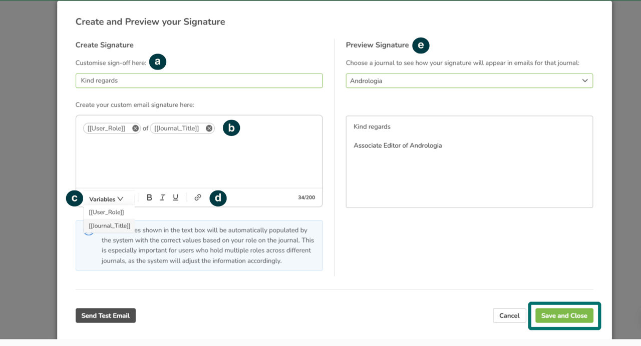Choose [[Journal_Title]] from the Variables list
641x346 pixels.
pos(109,225)
